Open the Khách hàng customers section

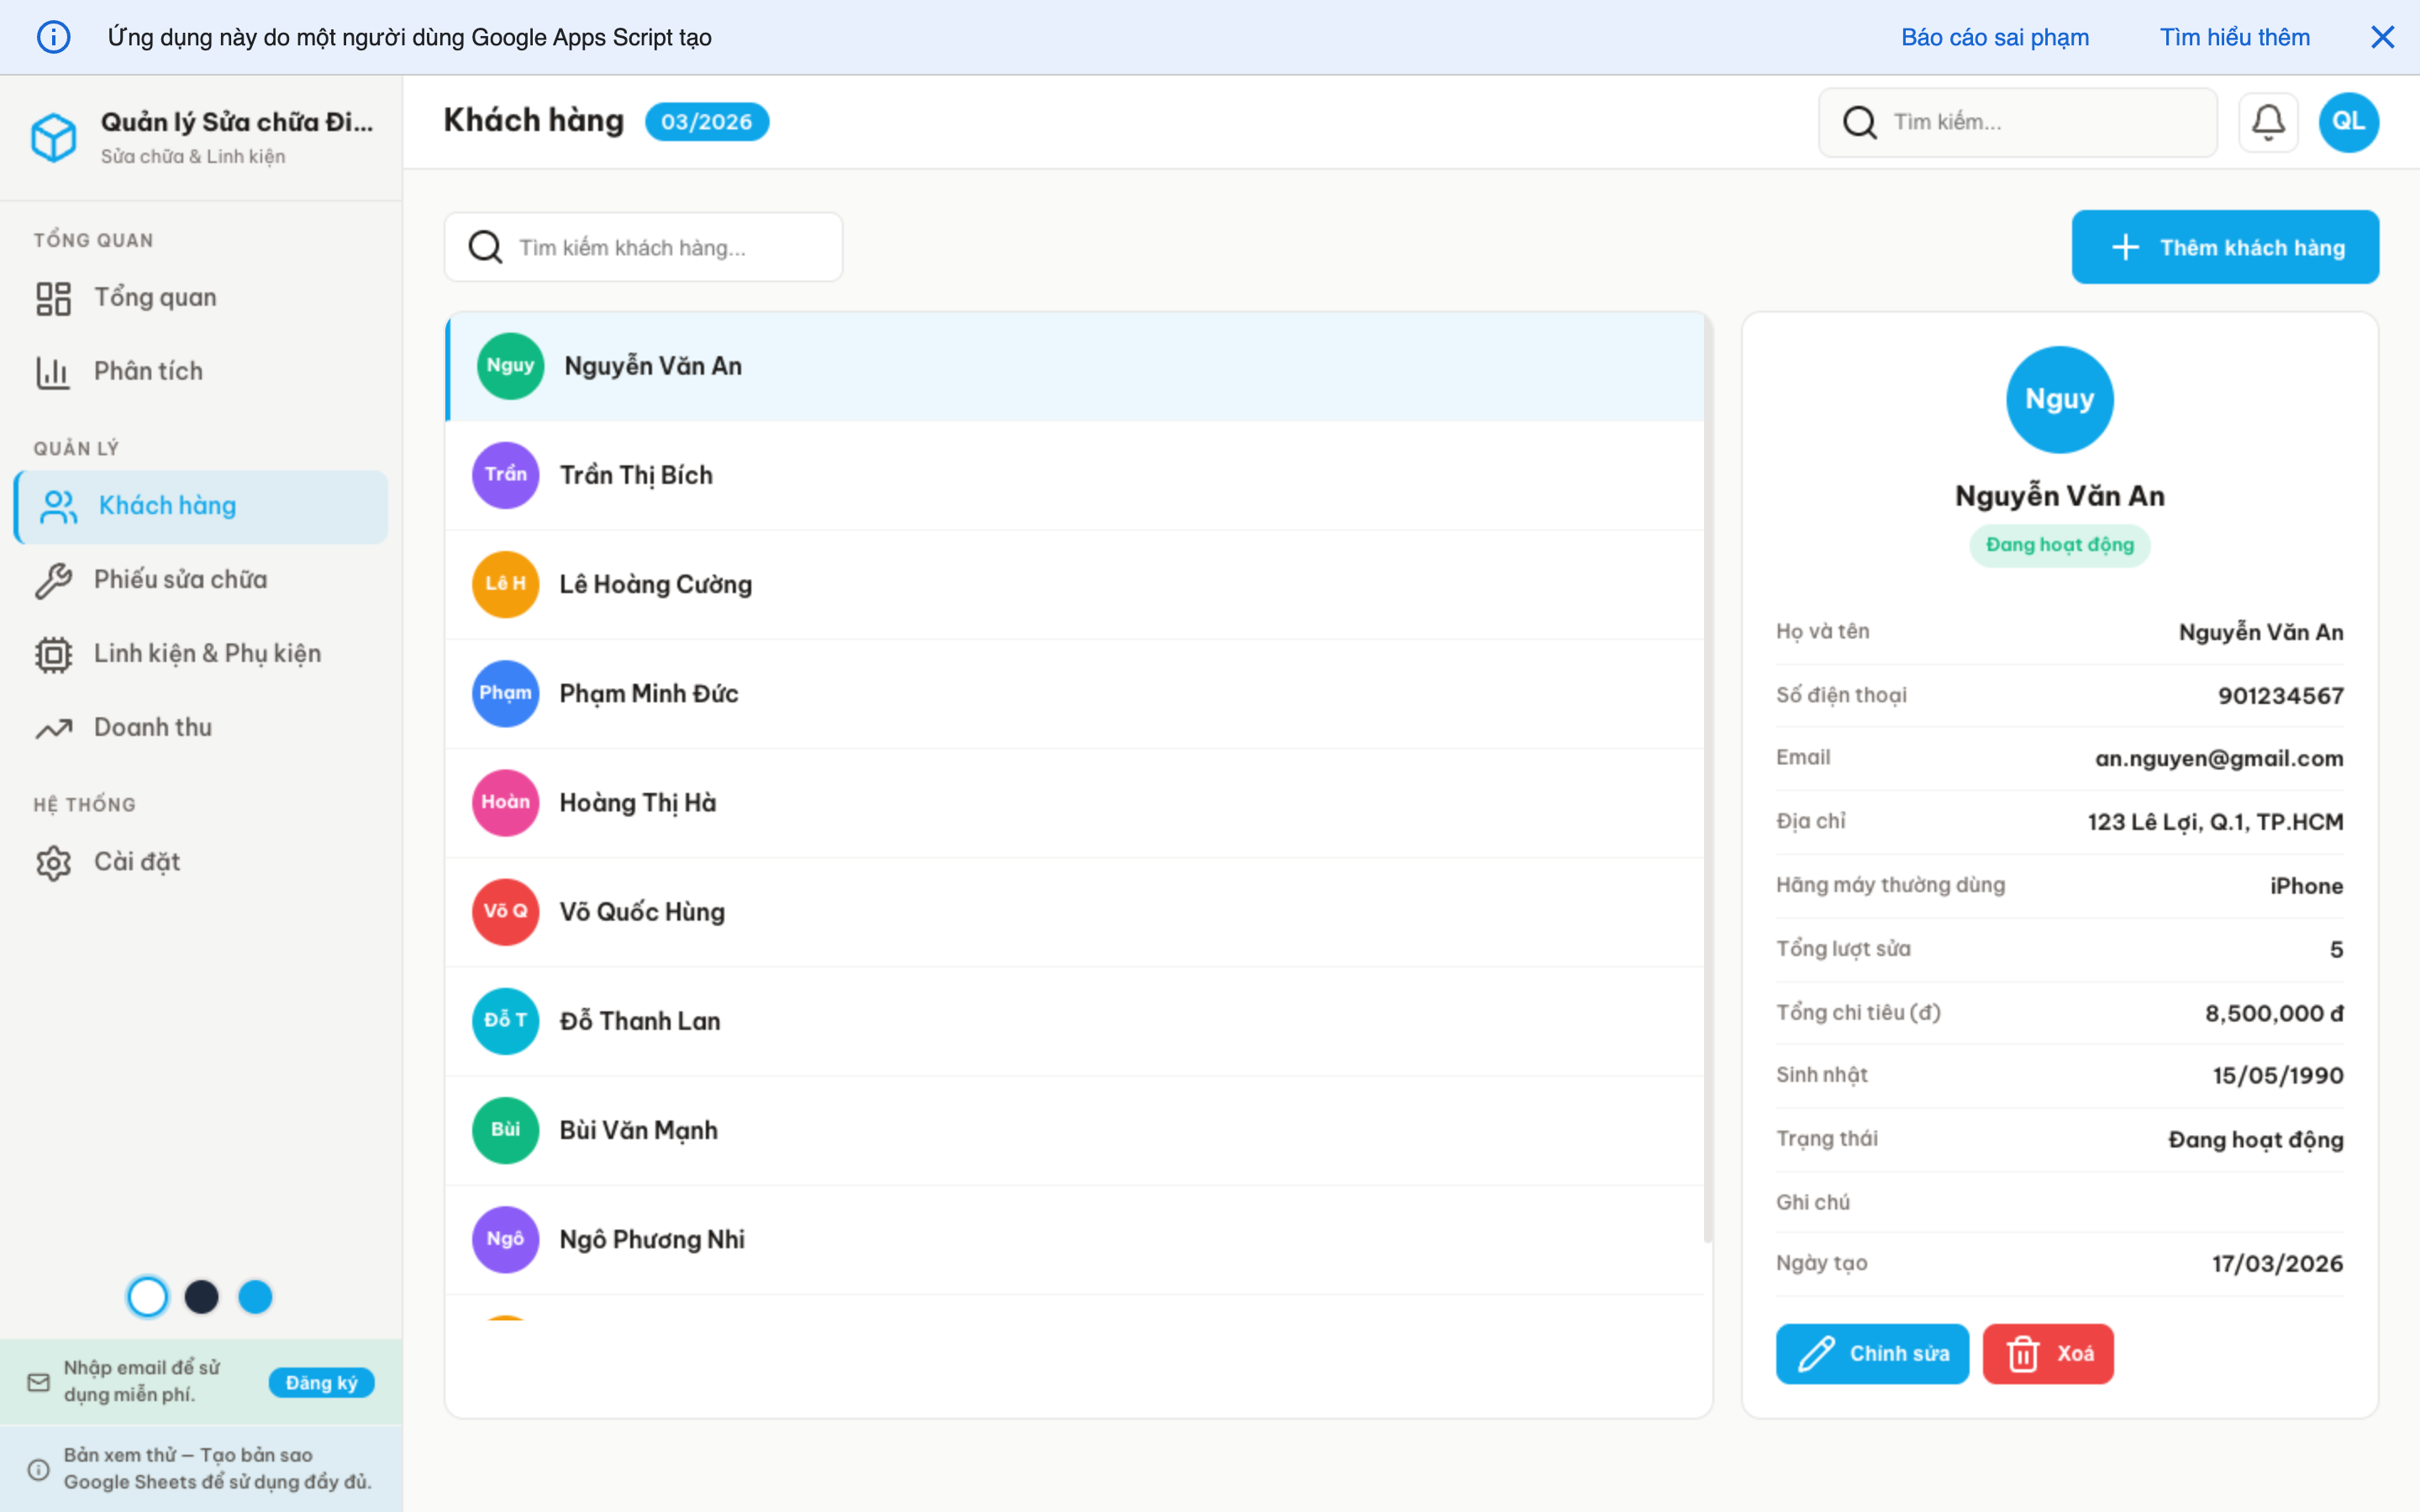click(167, 505)
